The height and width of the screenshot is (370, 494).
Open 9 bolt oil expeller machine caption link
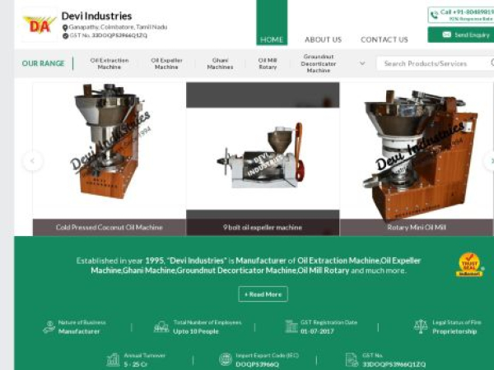click(263, 227)
